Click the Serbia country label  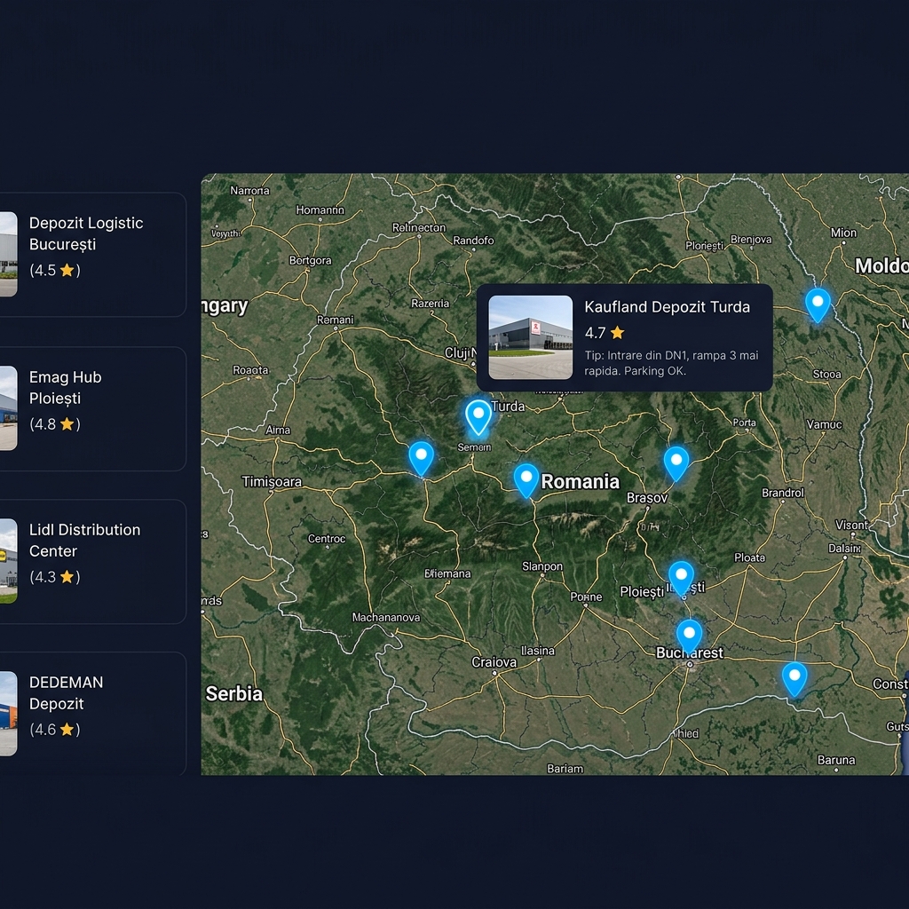coord(234,694)
